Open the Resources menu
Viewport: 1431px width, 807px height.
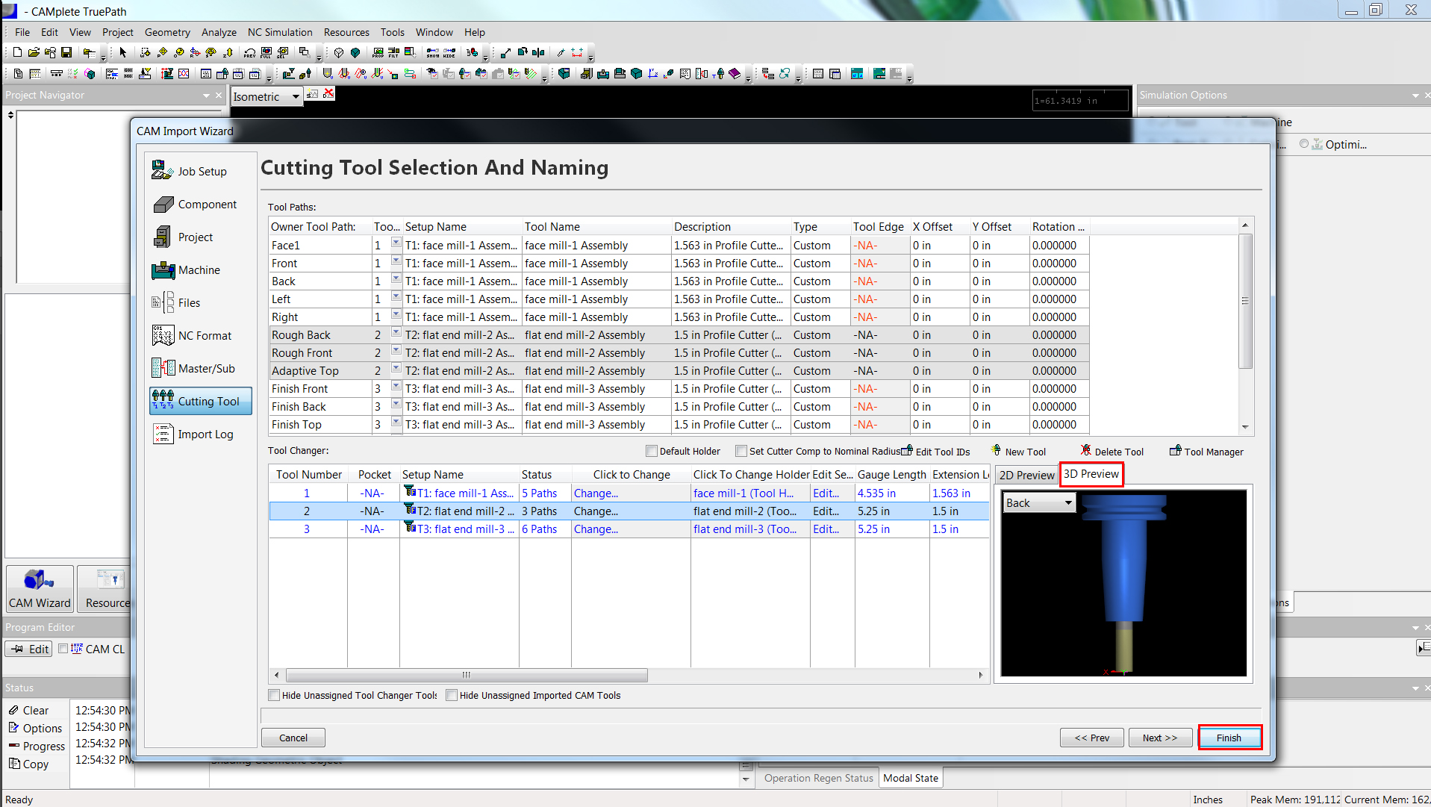pyautogui.click(x=346, y=32)
